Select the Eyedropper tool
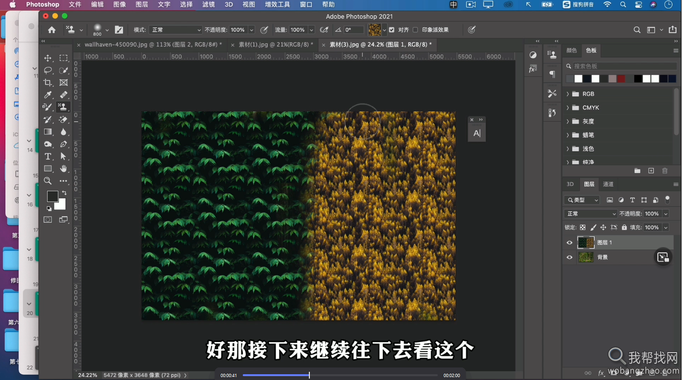 click(48, 95)
